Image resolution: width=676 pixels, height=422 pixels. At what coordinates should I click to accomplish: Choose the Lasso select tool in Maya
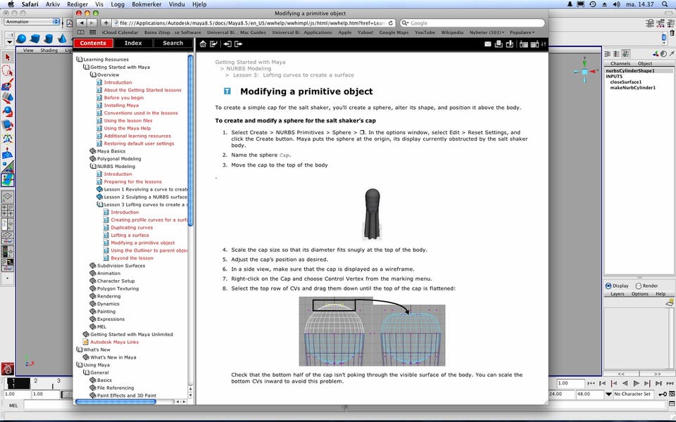[x=7, y=71]
